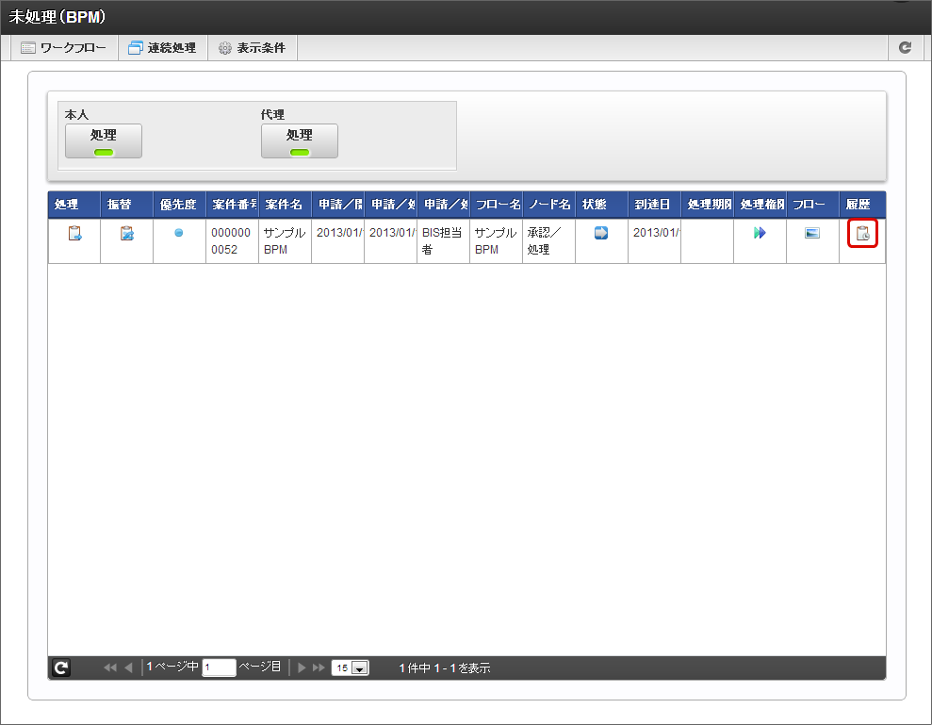Click the reassign icon in the 振替 column
932x725 pixels.
(x=127, y=234)
